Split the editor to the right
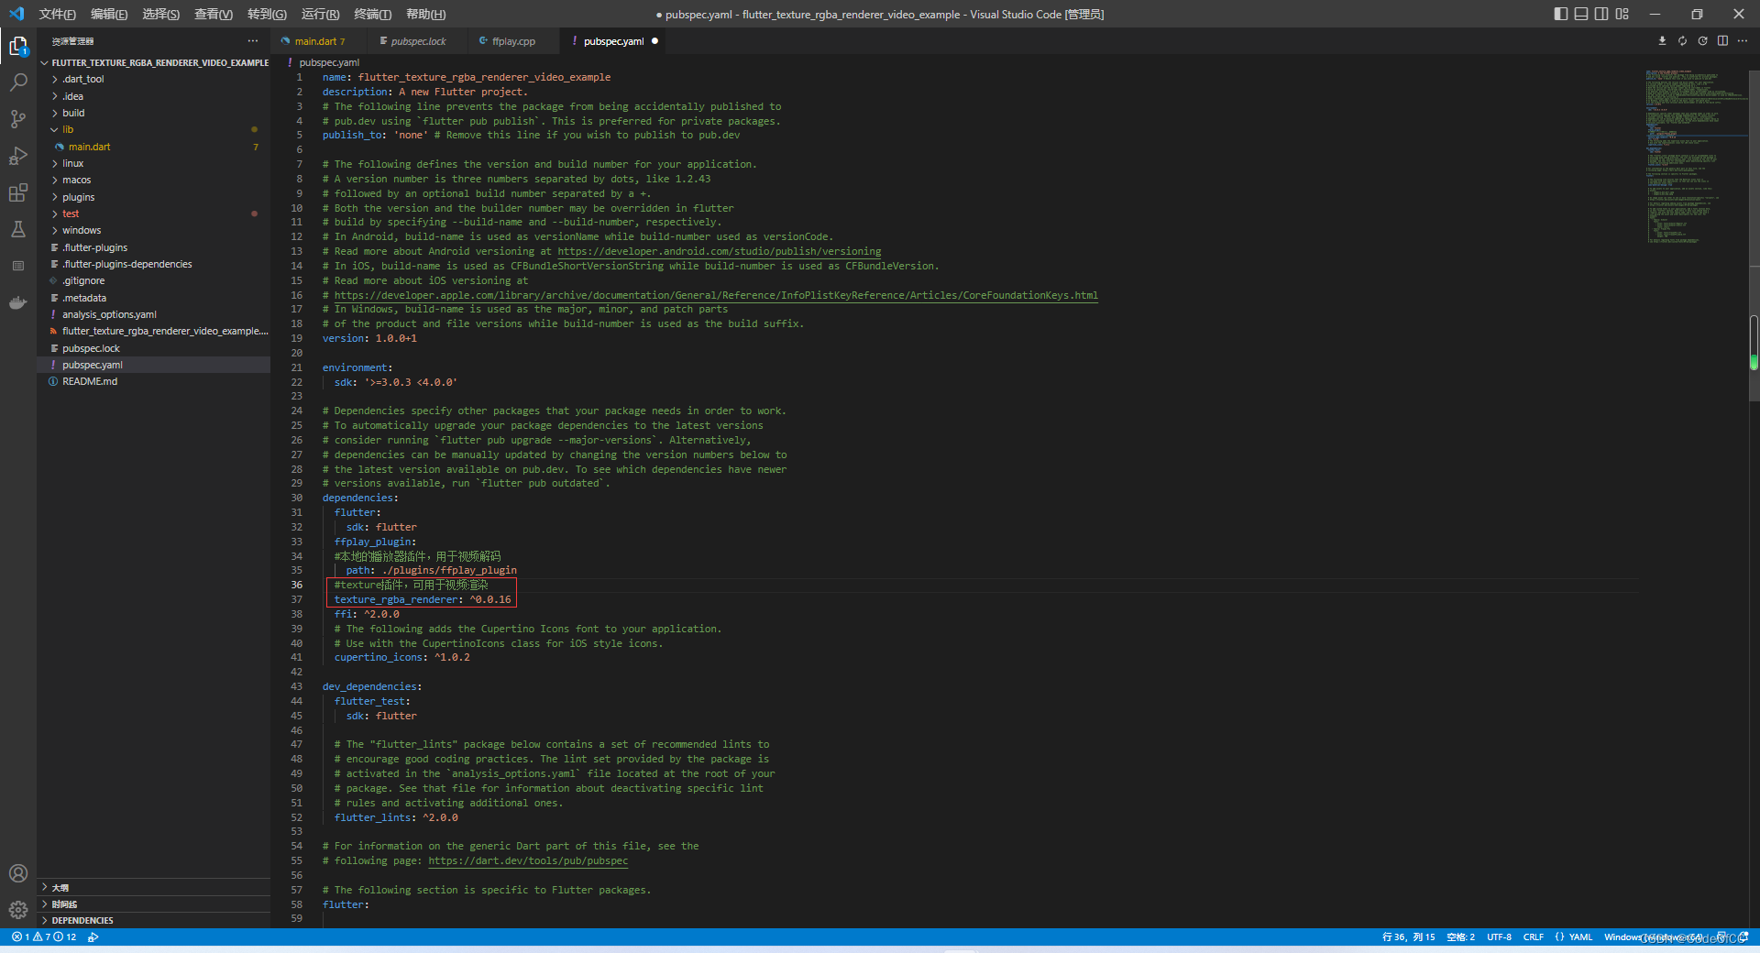 coord(1722,41)
